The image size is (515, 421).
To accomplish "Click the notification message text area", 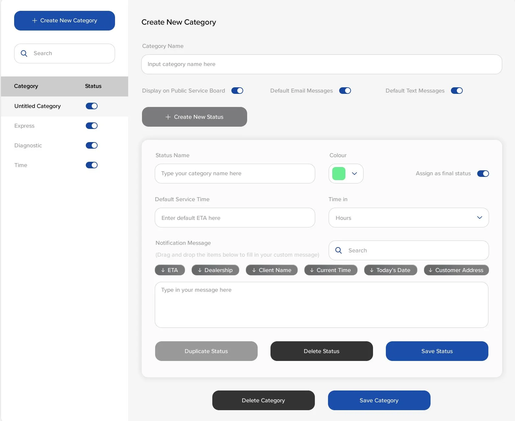I will pos(321,305).
